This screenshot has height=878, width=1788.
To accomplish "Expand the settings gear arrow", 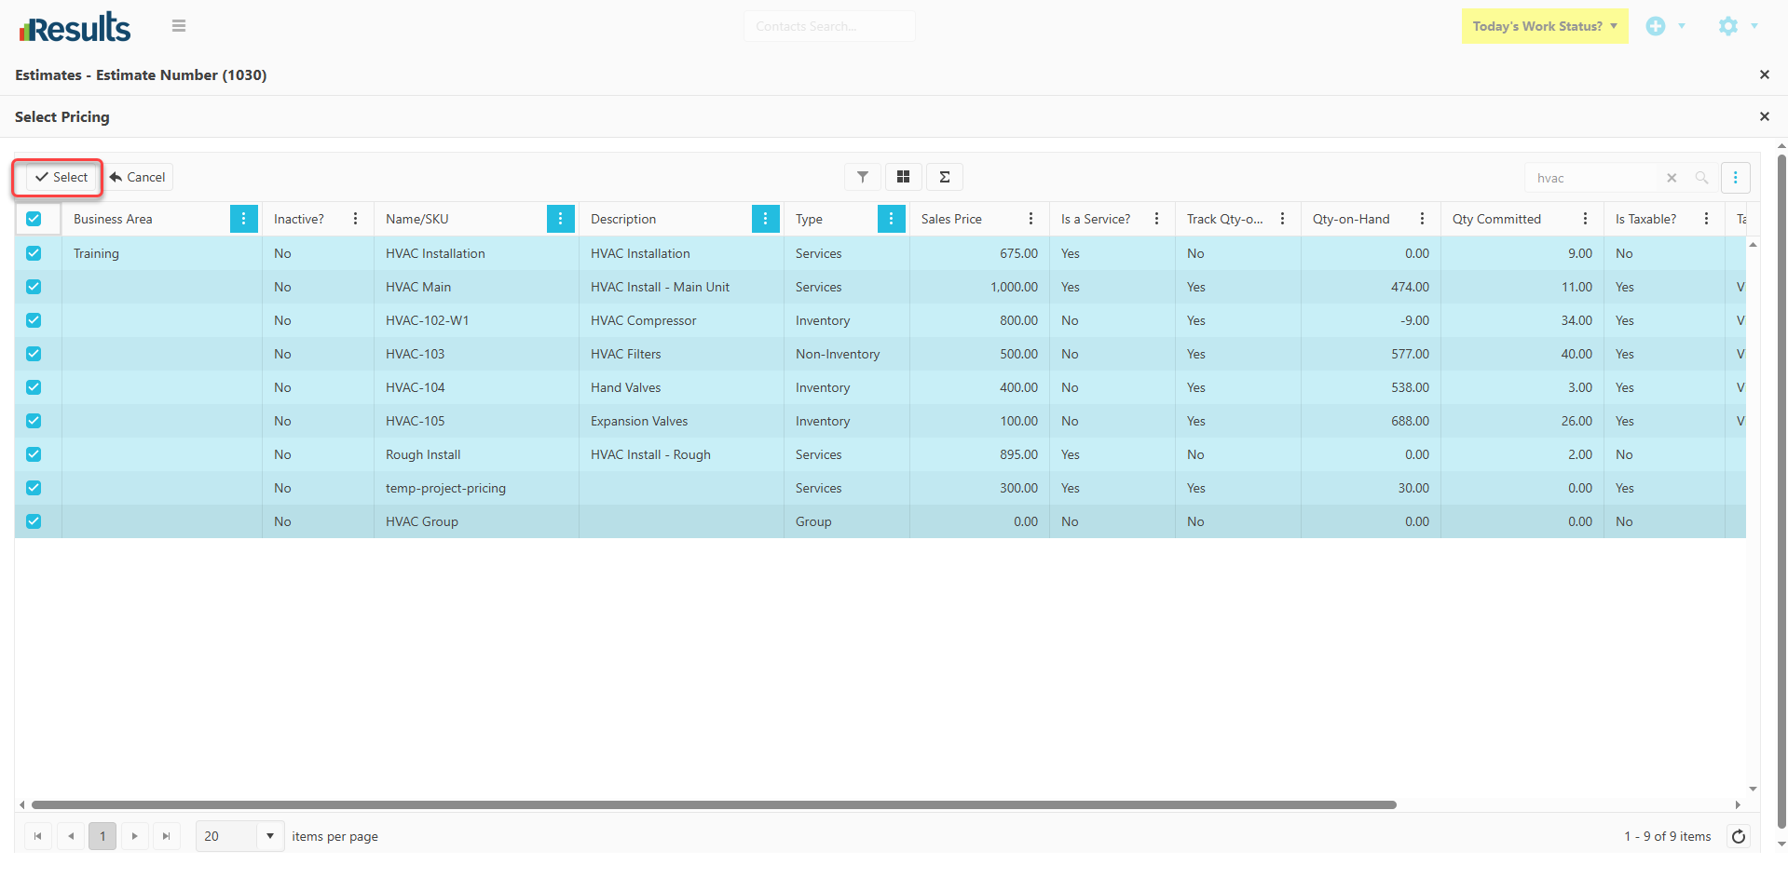I will [x=1754, y=26].
